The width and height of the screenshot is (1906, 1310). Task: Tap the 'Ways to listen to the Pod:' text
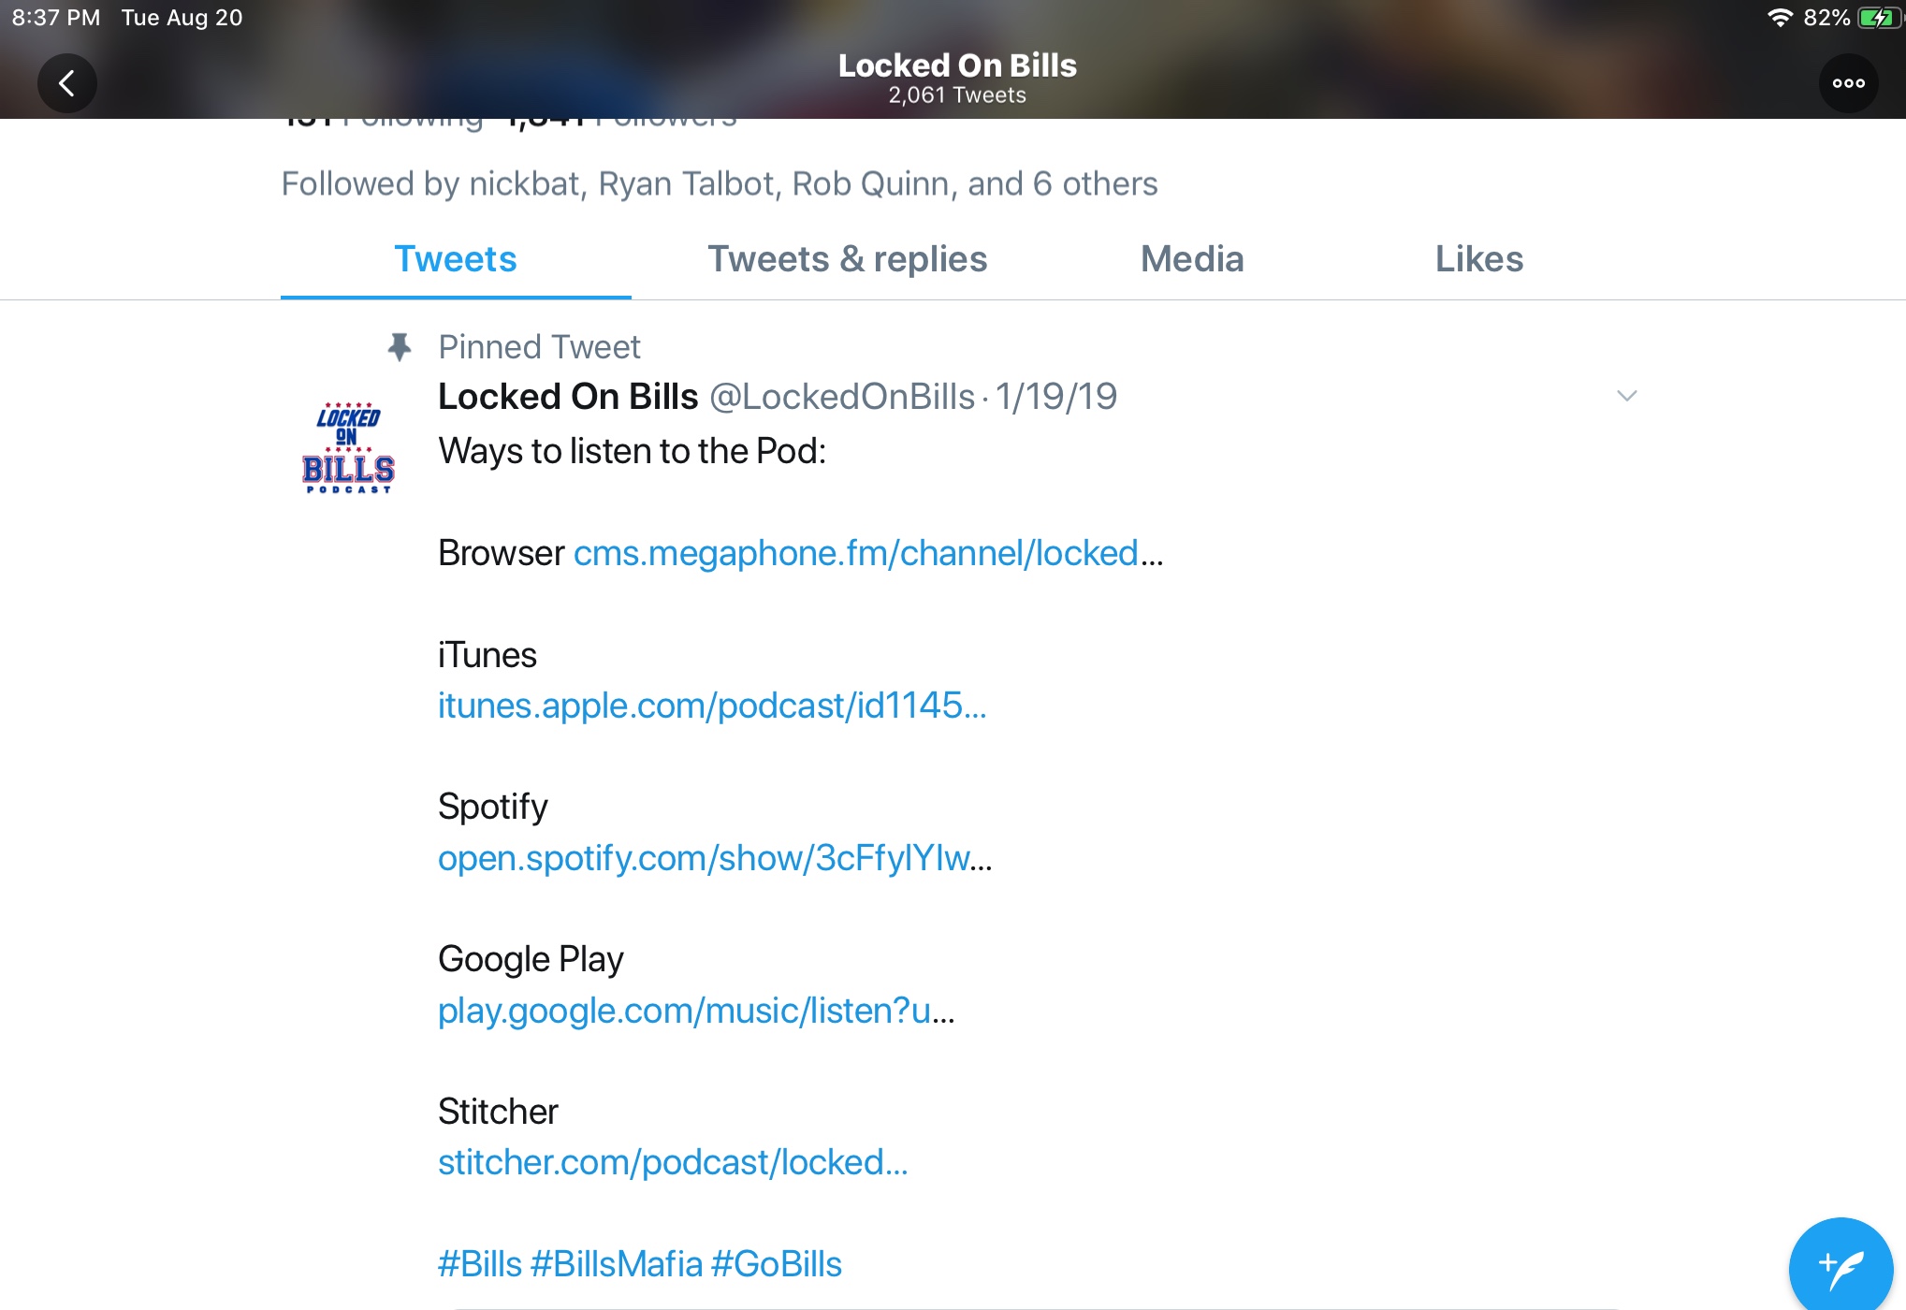tap(633, 451)
